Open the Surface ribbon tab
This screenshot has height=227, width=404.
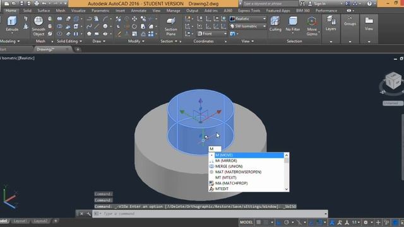tap(44, 11)
